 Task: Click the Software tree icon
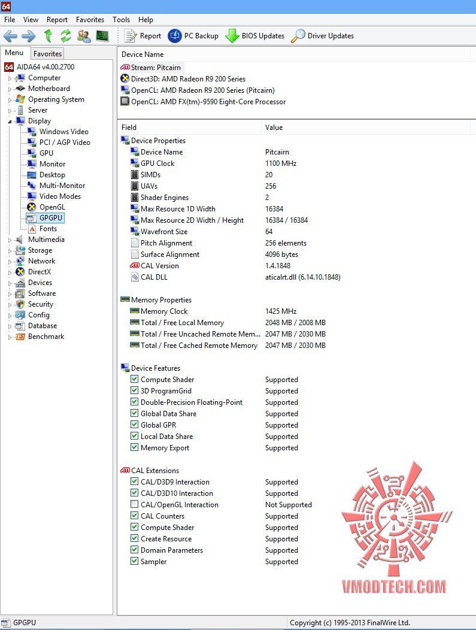[20, 293]
